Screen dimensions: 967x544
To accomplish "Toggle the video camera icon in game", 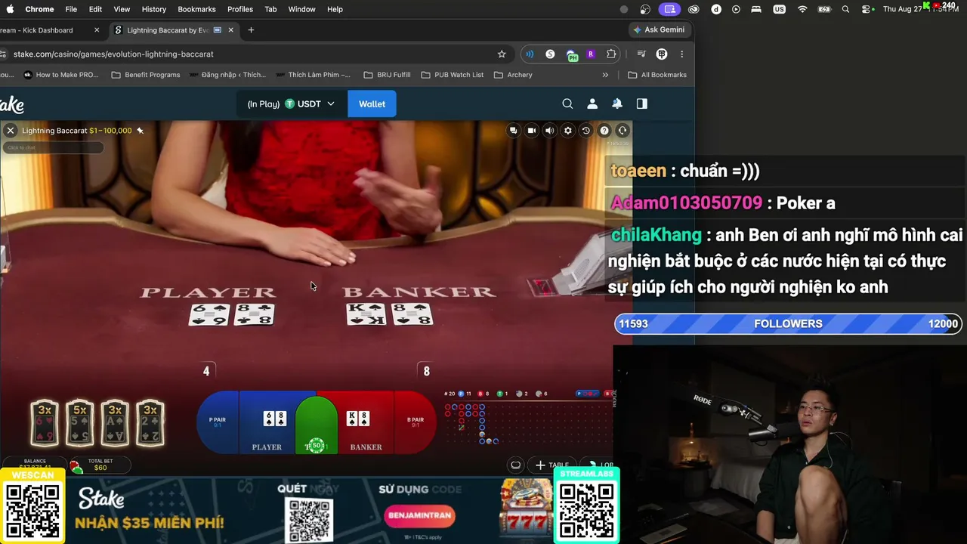I will 532,131.
